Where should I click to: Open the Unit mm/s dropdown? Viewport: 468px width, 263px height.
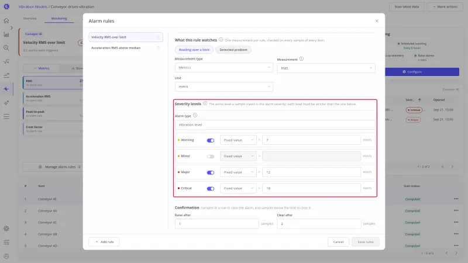coord(224,86)
